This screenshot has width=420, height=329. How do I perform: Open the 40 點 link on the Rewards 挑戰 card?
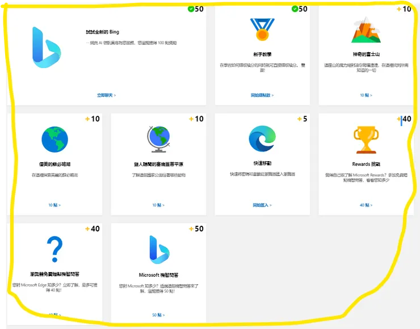[x=366, y=205]
